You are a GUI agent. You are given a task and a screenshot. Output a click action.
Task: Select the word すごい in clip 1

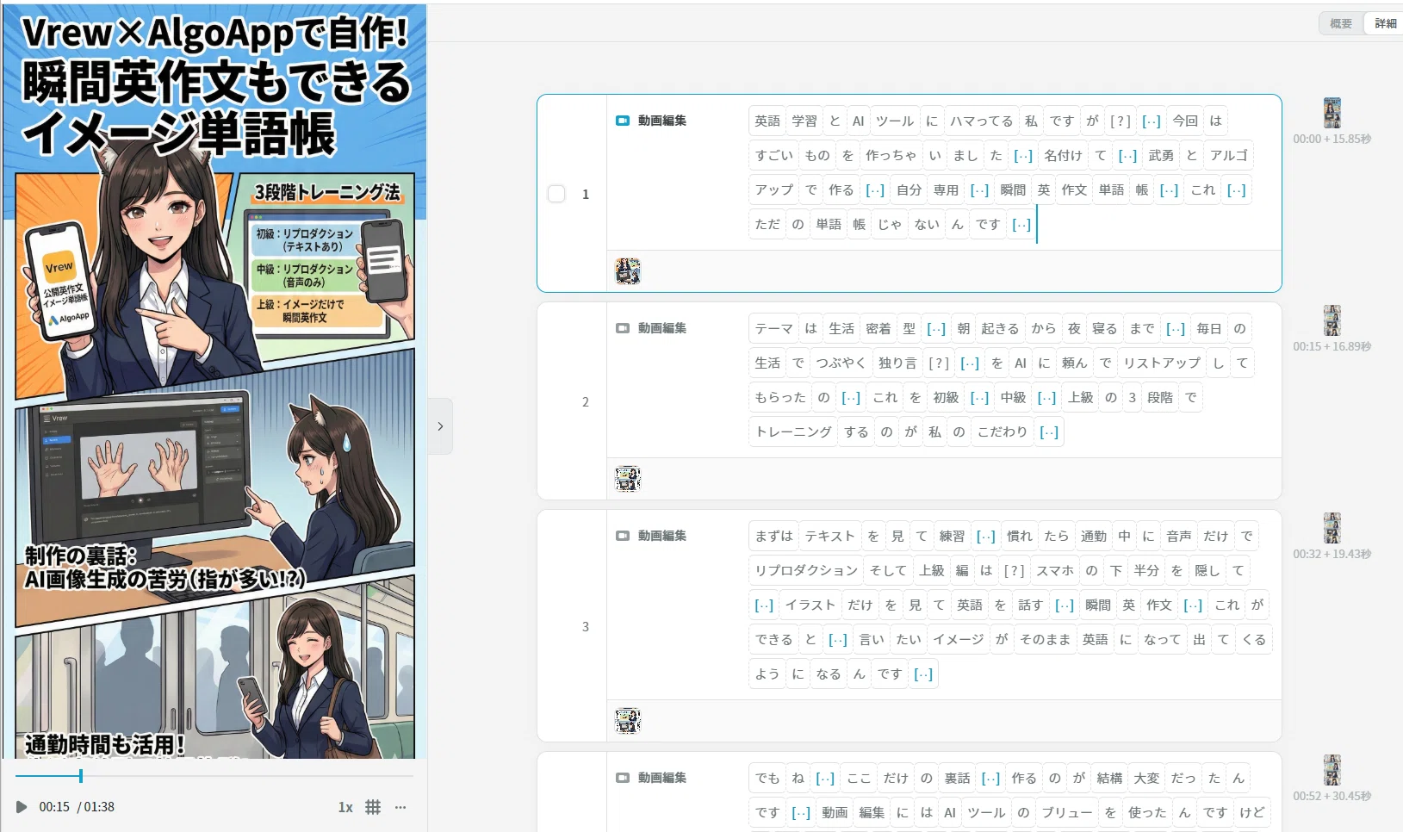pyautogui.click(x=774, y=156)
